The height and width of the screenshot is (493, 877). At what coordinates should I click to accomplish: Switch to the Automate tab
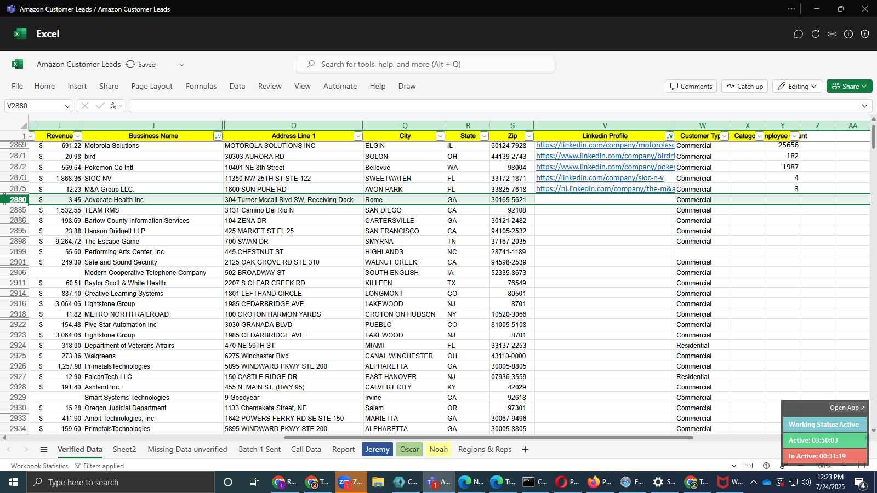click(x=340, y=86)
